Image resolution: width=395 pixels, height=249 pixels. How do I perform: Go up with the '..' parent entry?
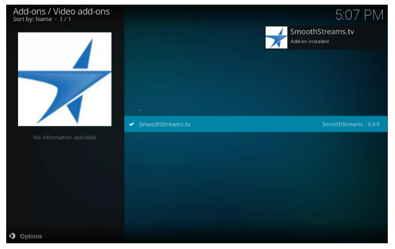141,110
